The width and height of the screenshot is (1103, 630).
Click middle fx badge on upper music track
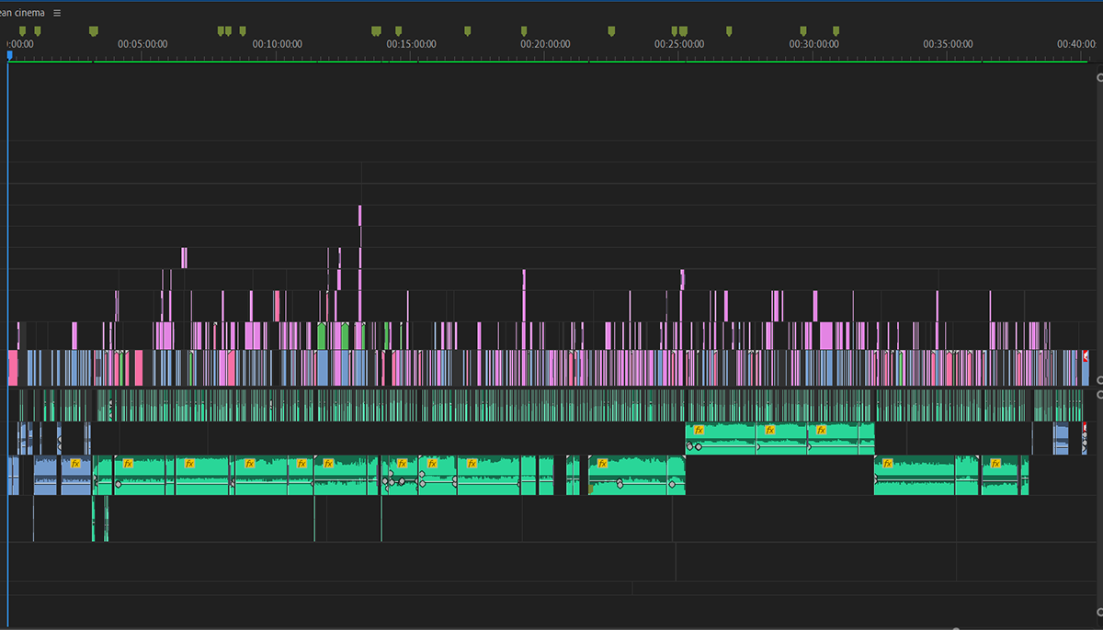tap(770, 430)
